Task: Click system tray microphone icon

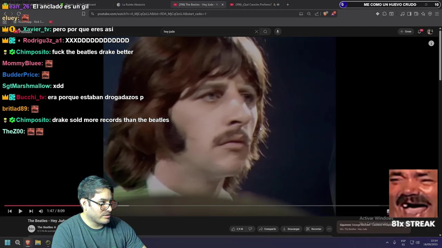Action: [x=395, y=242]
